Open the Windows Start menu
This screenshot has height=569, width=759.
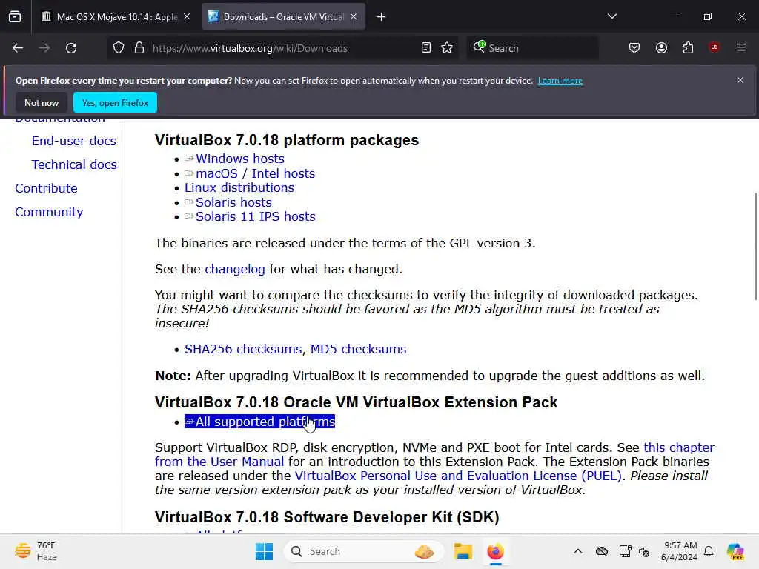pyautogui.click(x=265, y=551)
